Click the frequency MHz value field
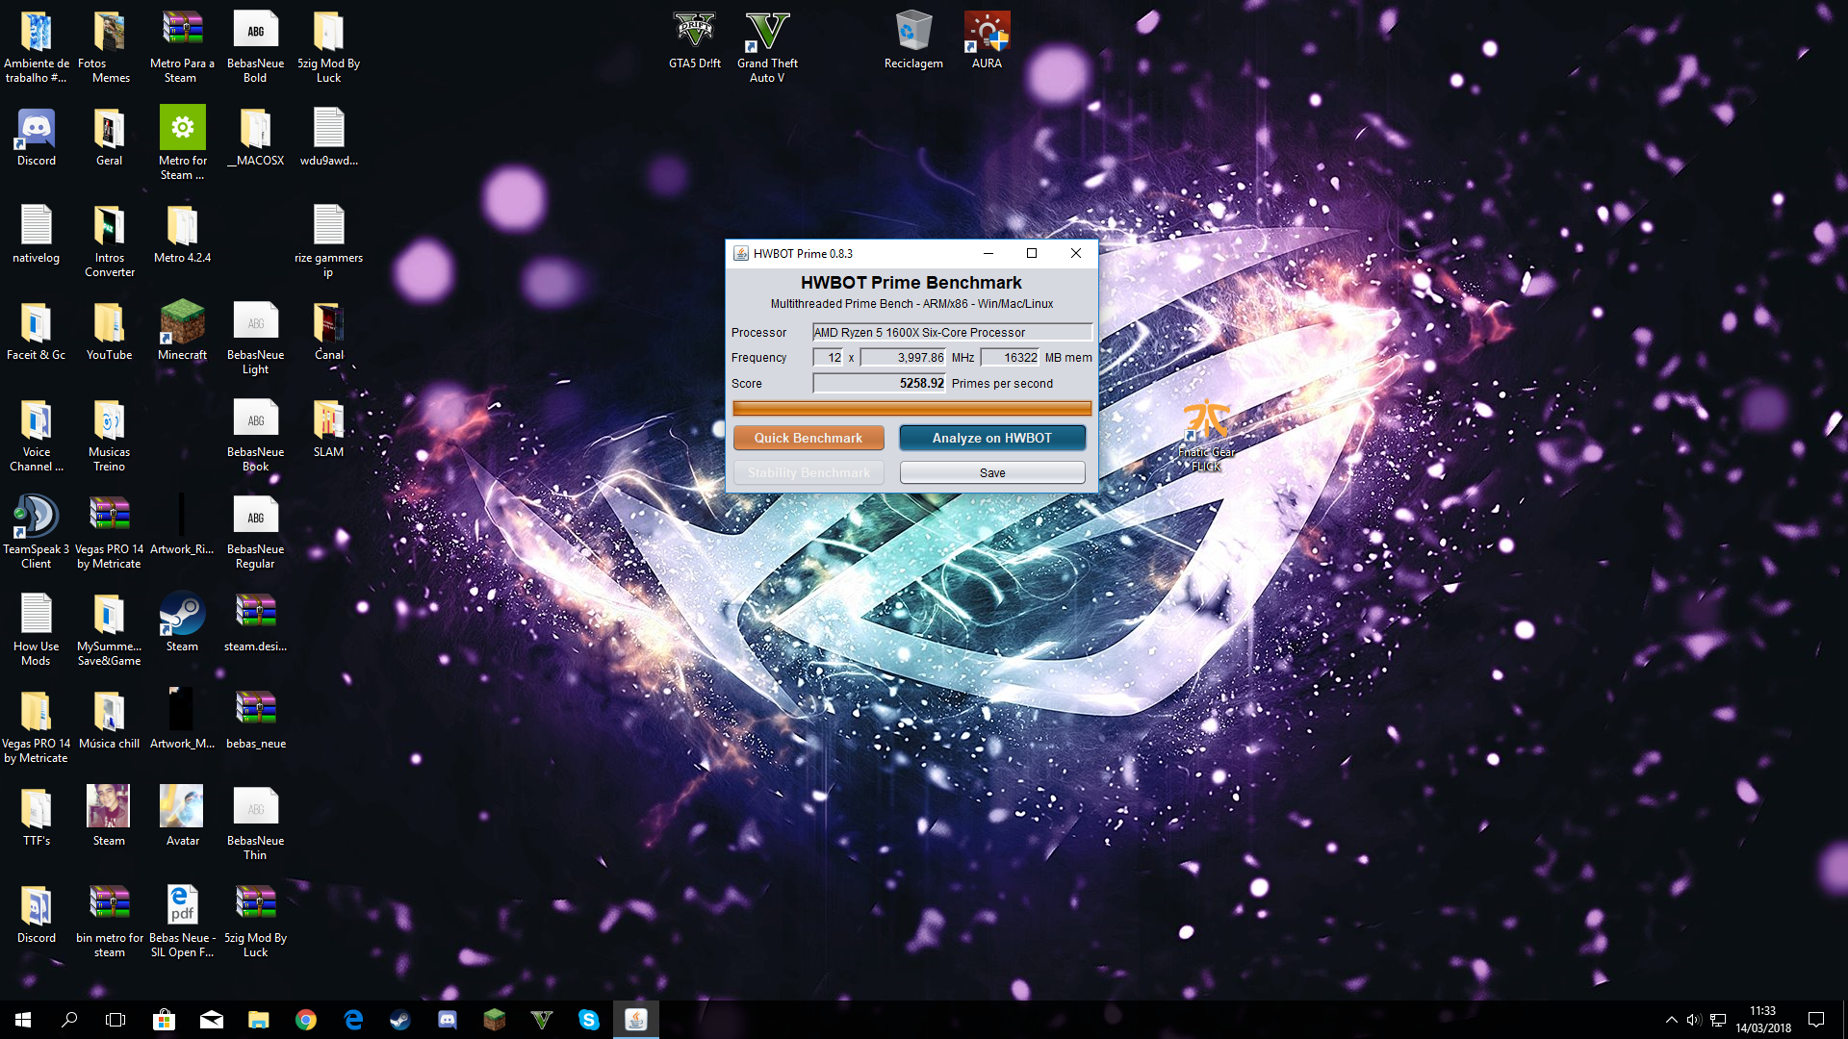Viewport: 1848px width, 1039px height. pos(903,357)
